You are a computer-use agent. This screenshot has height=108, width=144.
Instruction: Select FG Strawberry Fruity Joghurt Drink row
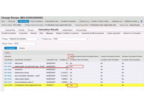74,85
